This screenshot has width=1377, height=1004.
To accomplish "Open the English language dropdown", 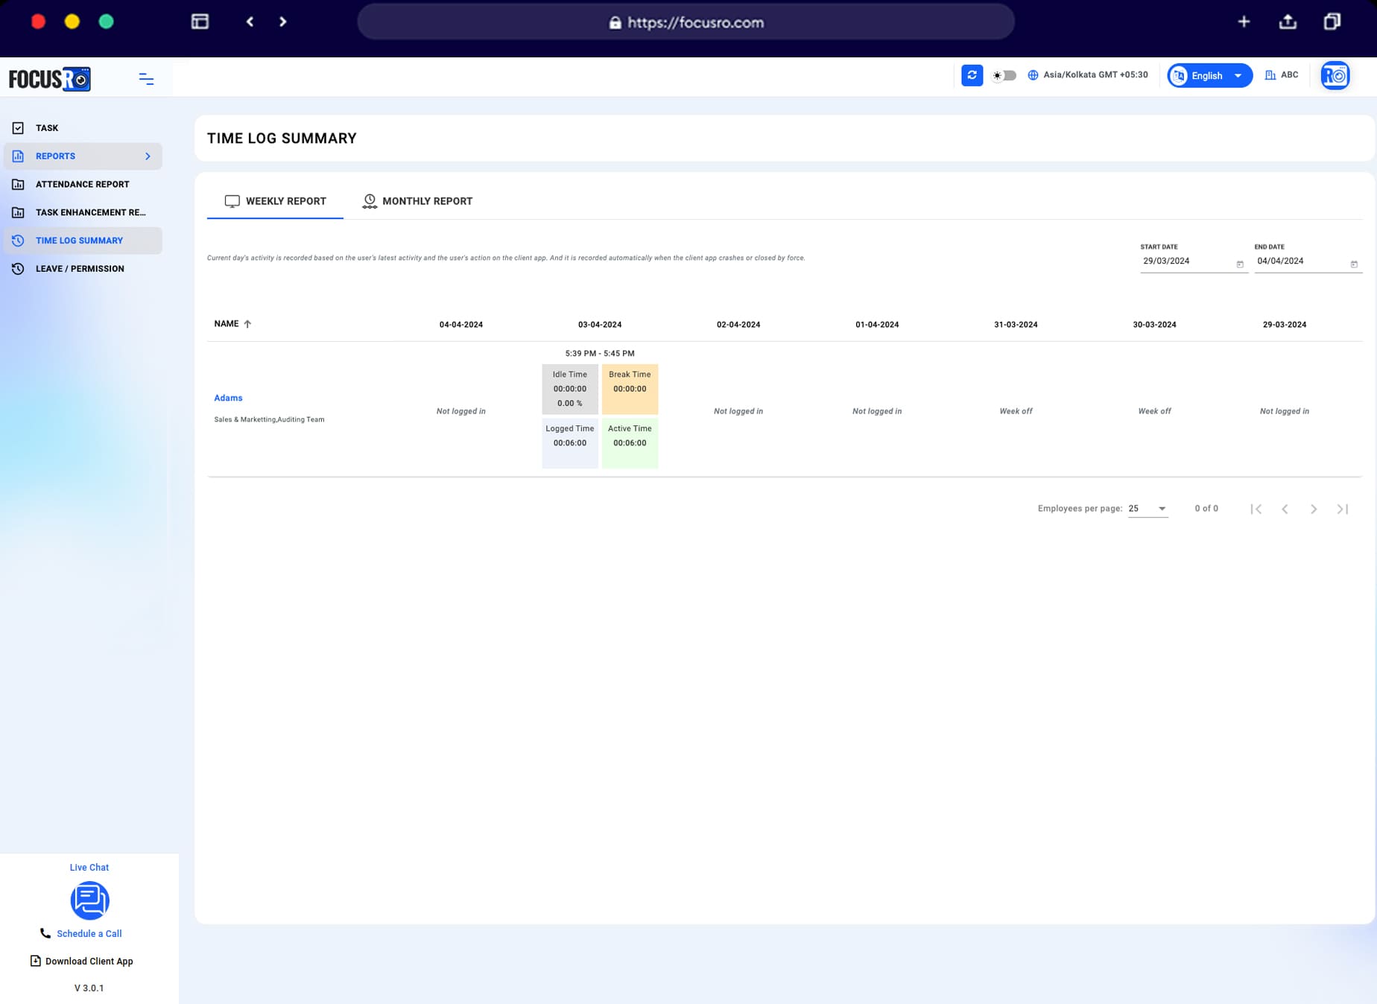I will [x=1209, y=75].
